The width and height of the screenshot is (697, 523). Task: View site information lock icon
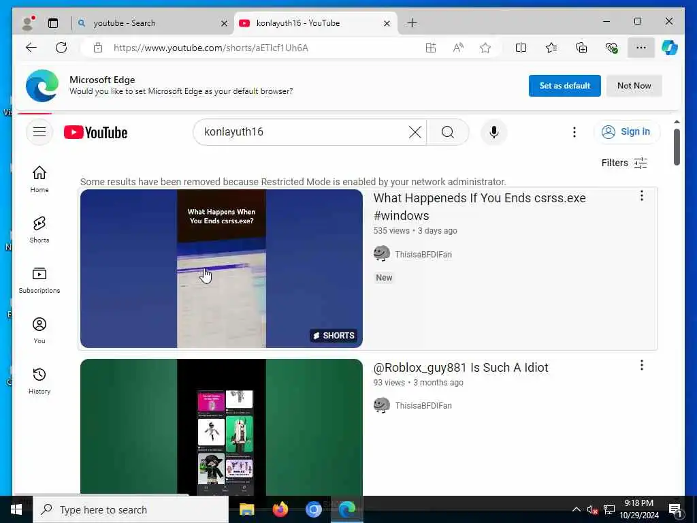click(x=98, y=48)
